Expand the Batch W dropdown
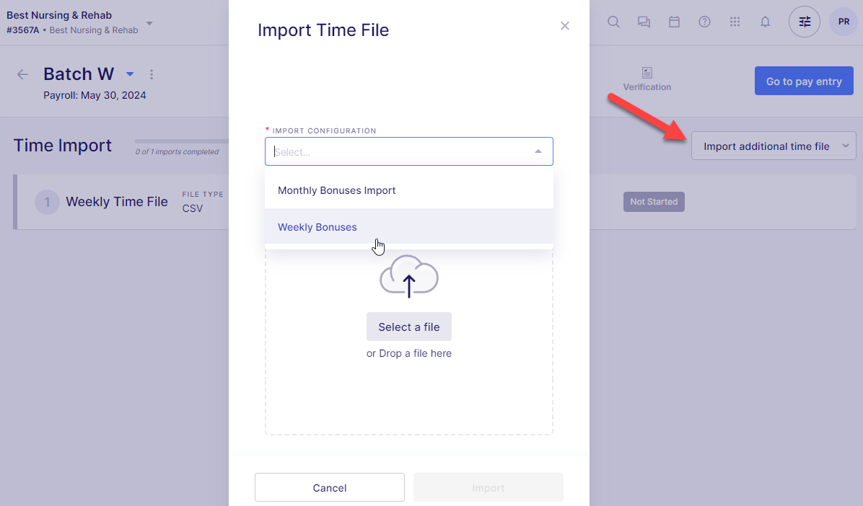This screenshot has width=863, height=506. click(130, 74)
